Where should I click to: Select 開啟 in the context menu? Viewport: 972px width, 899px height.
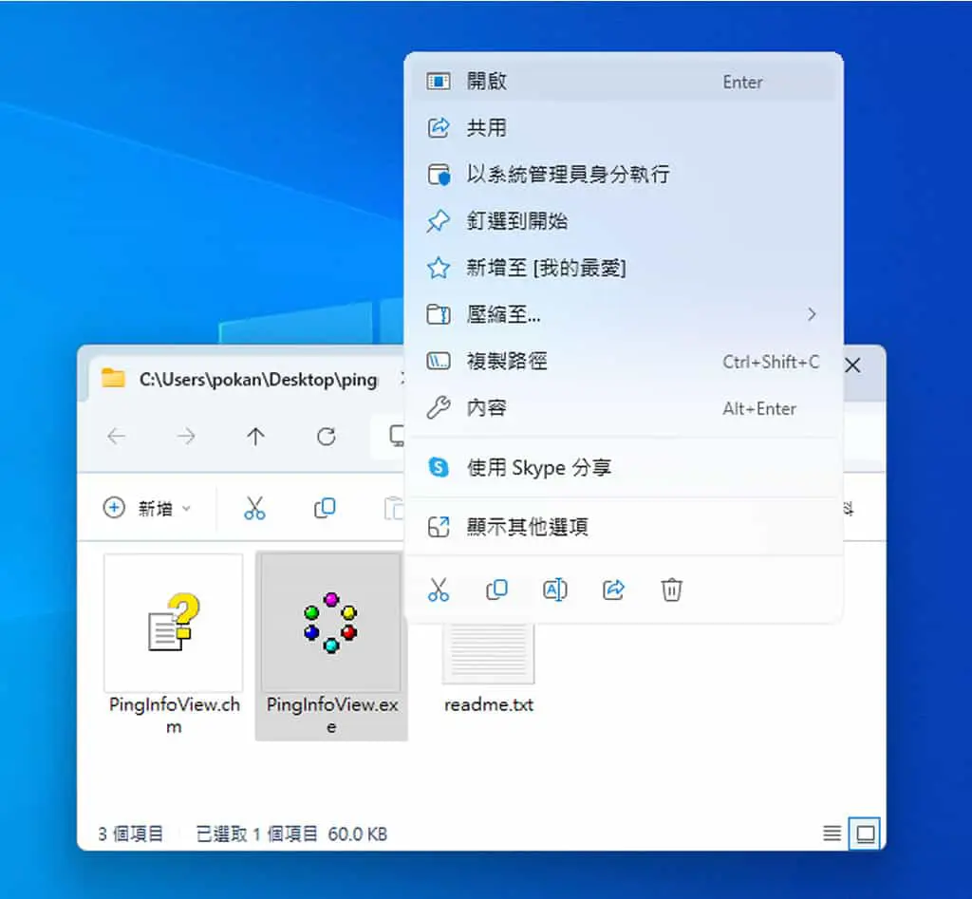(624, 82)
